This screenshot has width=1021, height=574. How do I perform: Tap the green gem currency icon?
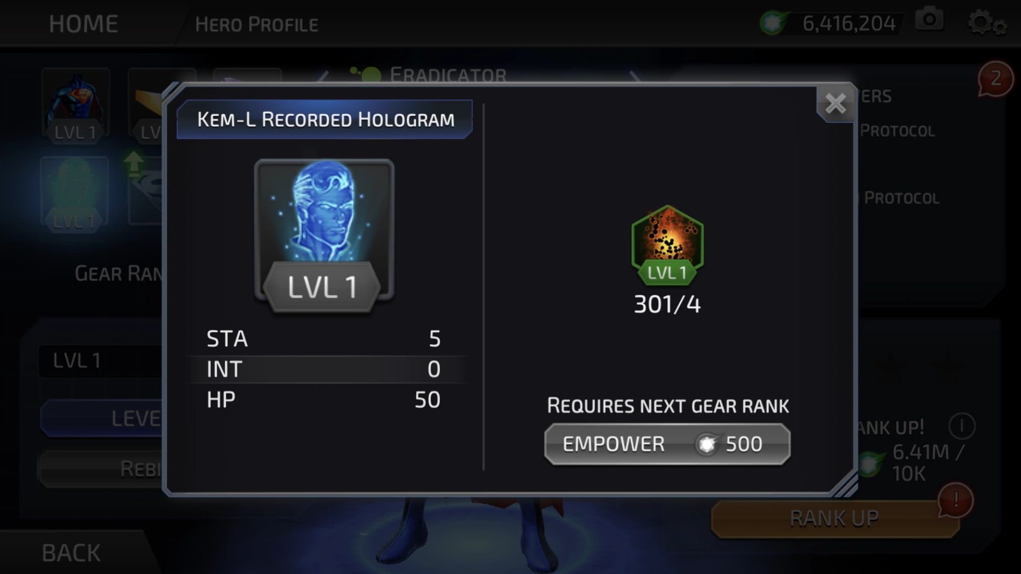coord(774,22)
